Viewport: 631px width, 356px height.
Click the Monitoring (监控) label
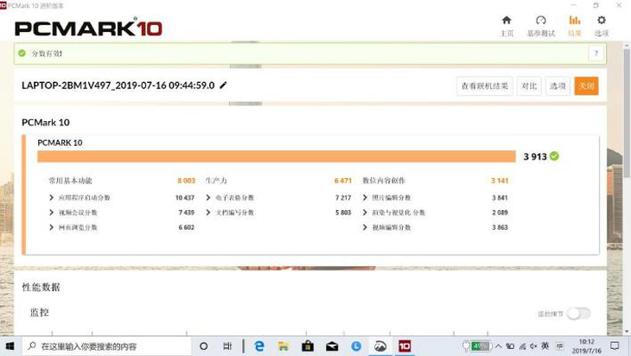click(40, 313)
